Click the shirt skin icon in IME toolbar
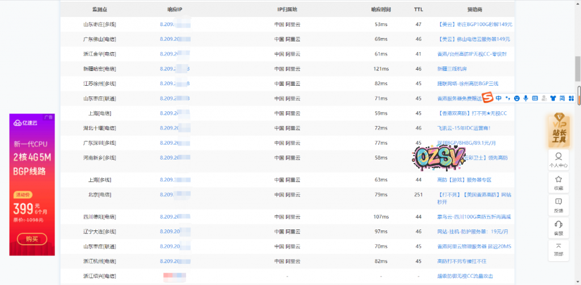Viewport: 581px width, 285px height. pos(553,98)
